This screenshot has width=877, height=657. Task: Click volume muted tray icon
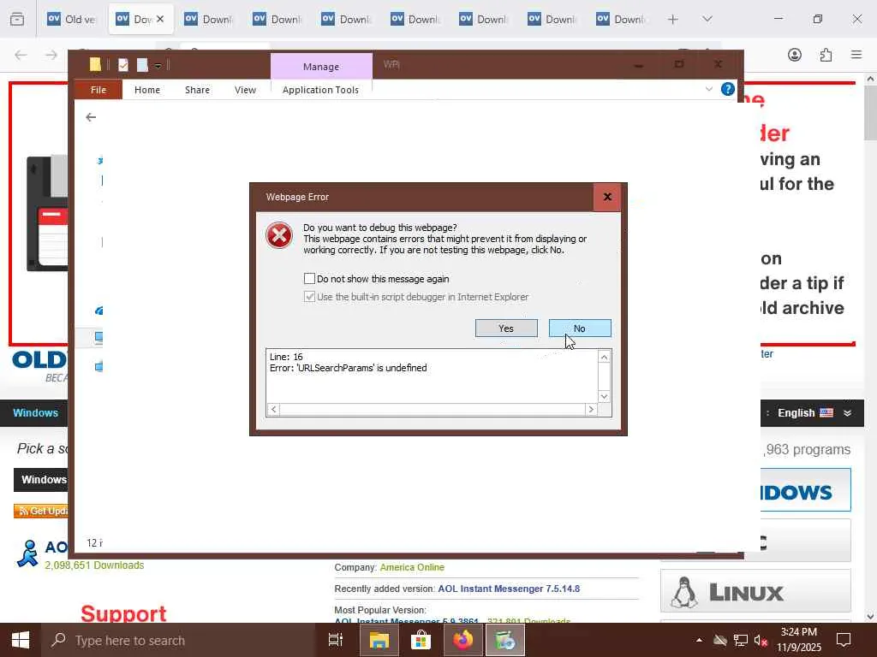[761, 640]
